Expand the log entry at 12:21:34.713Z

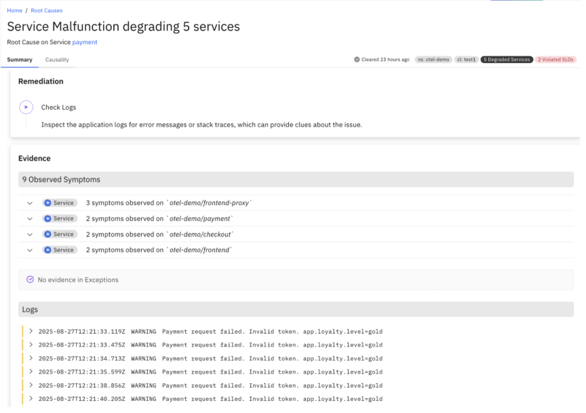(x=31, y=358)
